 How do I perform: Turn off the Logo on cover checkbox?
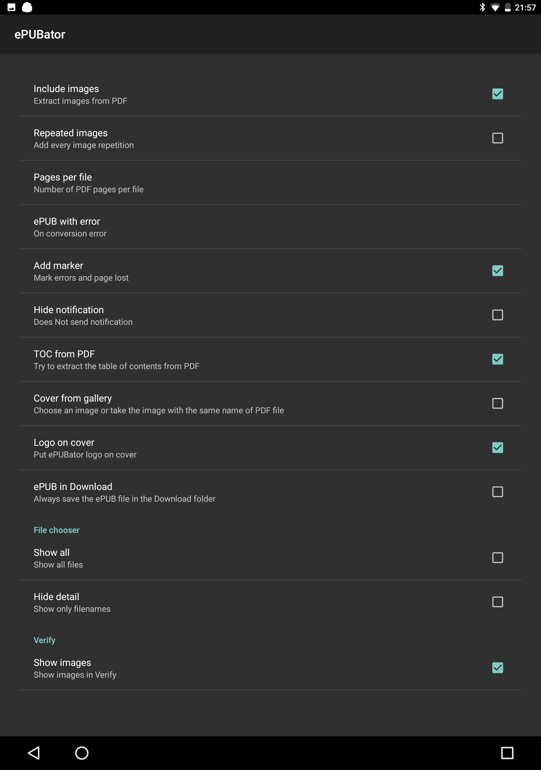[x=497, y=448]
